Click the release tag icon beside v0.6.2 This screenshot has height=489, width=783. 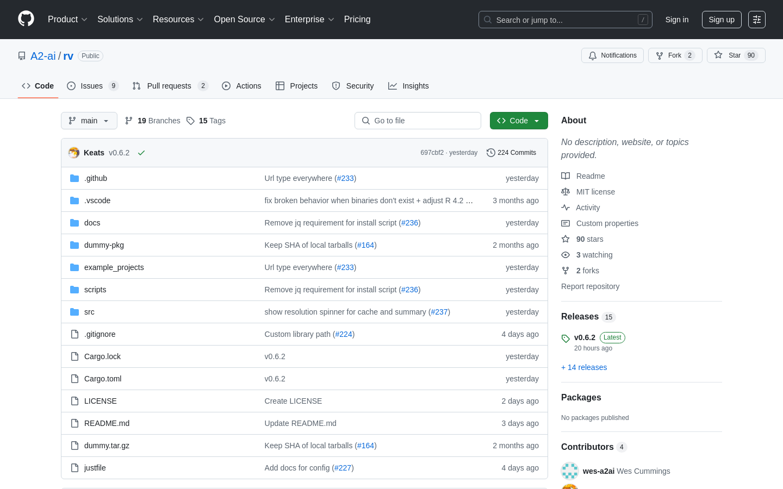[x=565, y=338]
